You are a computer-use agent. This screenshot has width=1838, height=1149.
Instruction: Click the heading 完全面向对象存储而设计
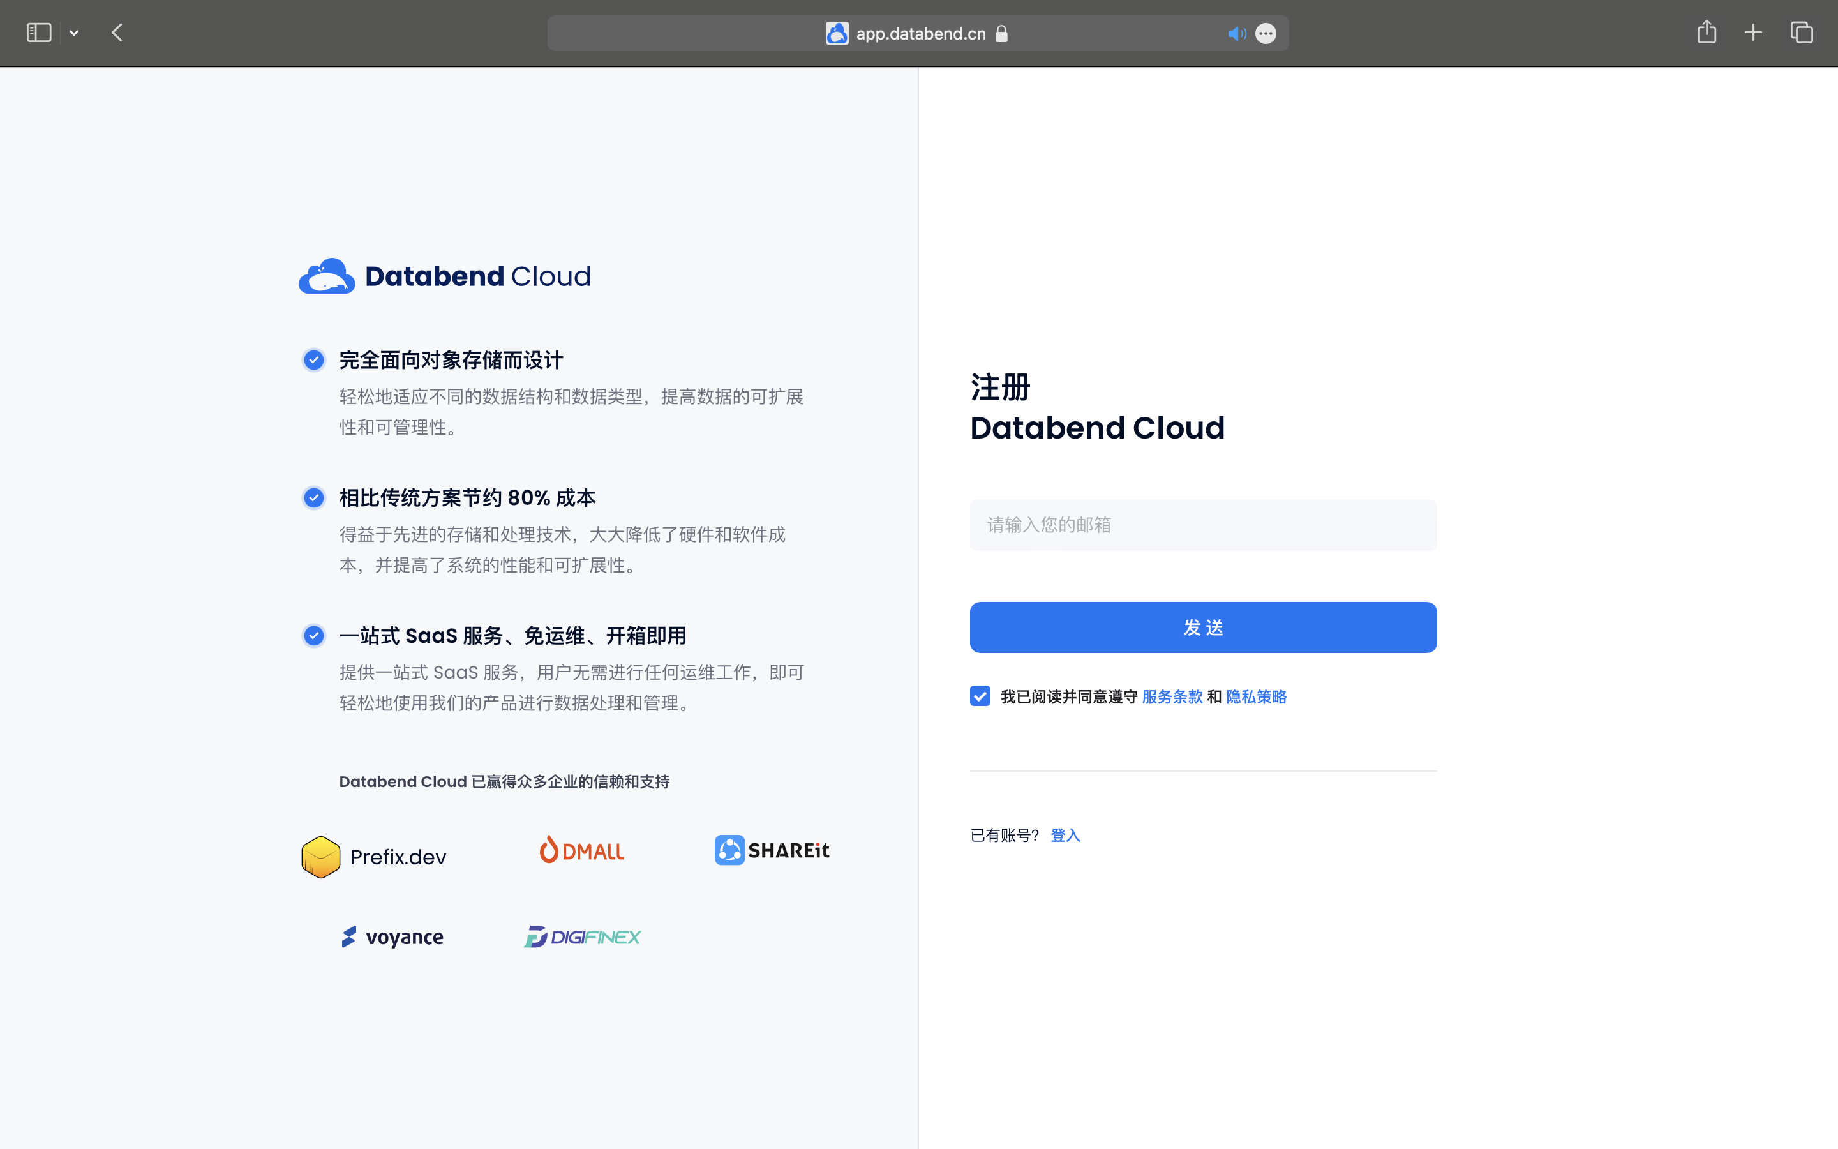click(451, 360)
